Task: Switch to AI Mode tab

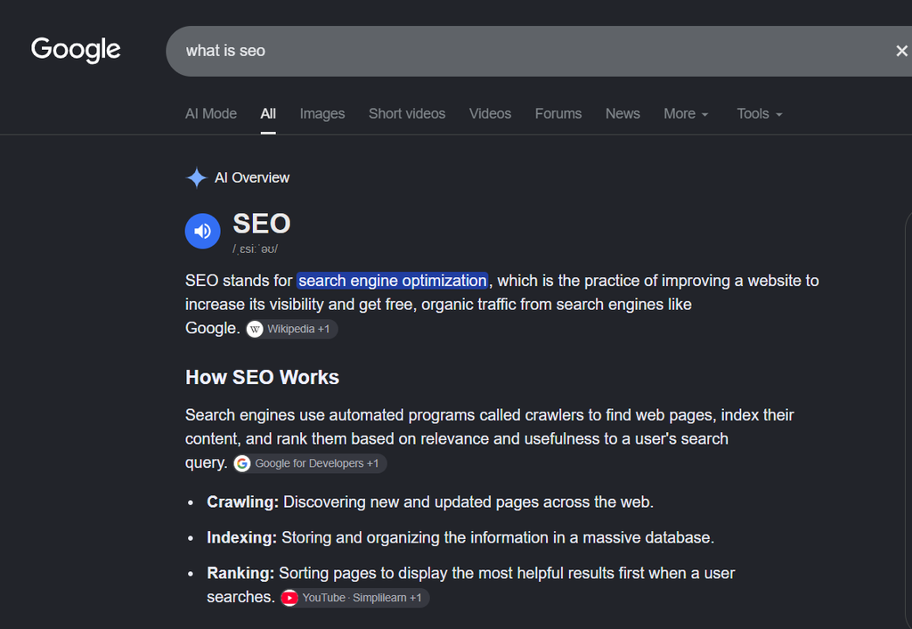Action: coord(210,113)
